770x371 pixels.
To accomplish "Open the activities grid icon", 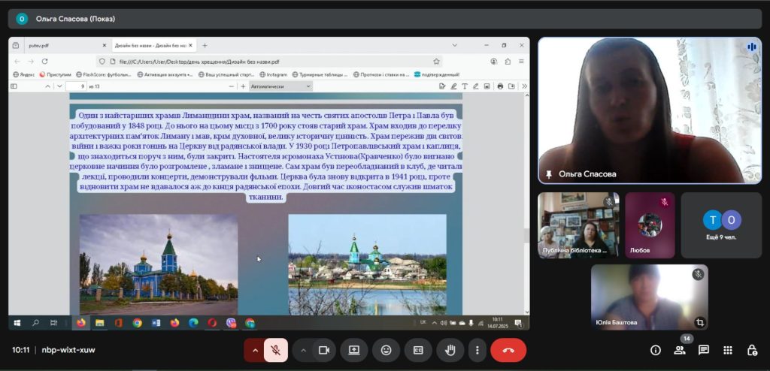I will pyautogui.click(x=727, y=350).
